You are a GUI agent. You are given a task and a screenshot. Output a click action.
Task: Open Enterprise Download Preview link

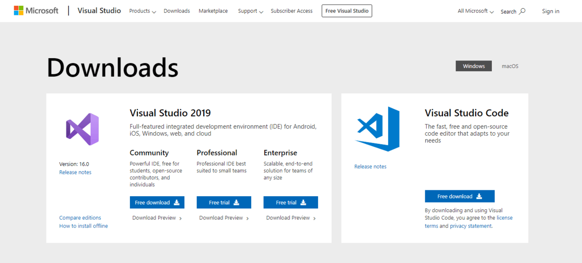point(288,218)
